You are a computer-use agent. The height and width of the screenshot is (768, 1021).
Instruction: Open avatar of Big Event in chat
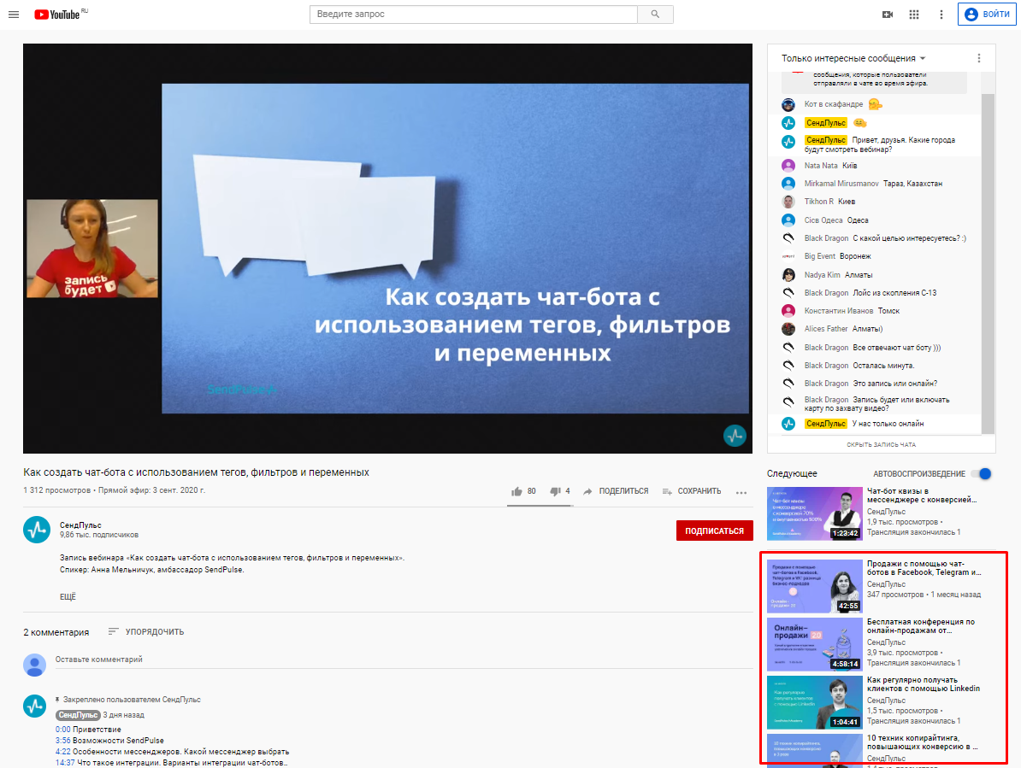coord(788,256)
